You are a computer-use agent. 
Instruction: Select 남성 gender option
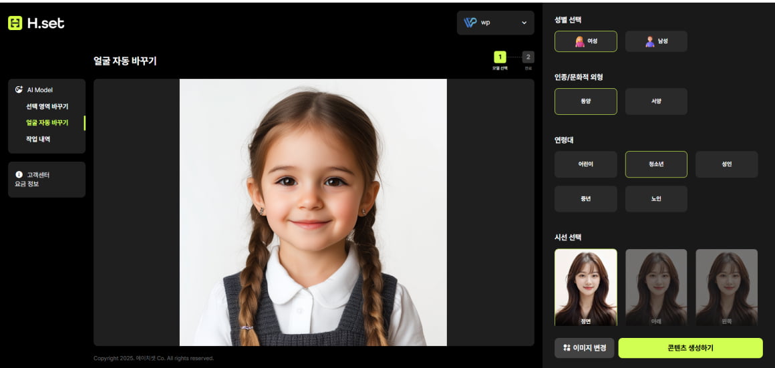(656, 41)
